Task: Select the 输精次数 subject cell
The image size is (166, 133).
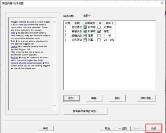Action: [77, 36]
